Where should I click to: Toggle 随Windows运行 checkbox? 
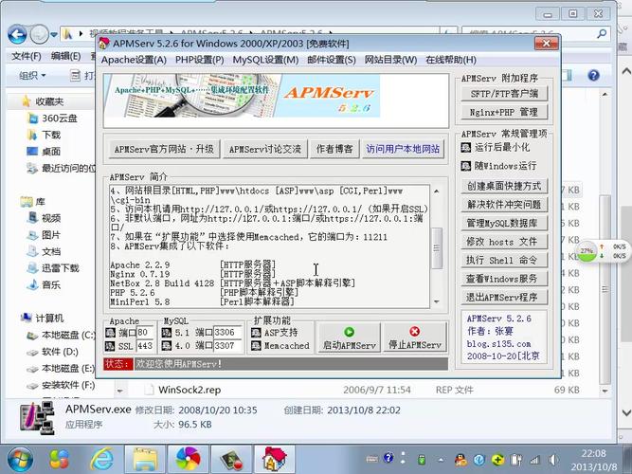(x=466, y=166)
